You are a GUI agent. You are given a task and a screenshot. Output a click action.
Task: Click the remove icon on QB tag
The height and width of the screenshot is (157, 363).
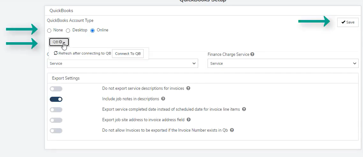pyautogui.click(x=60, y=42)
